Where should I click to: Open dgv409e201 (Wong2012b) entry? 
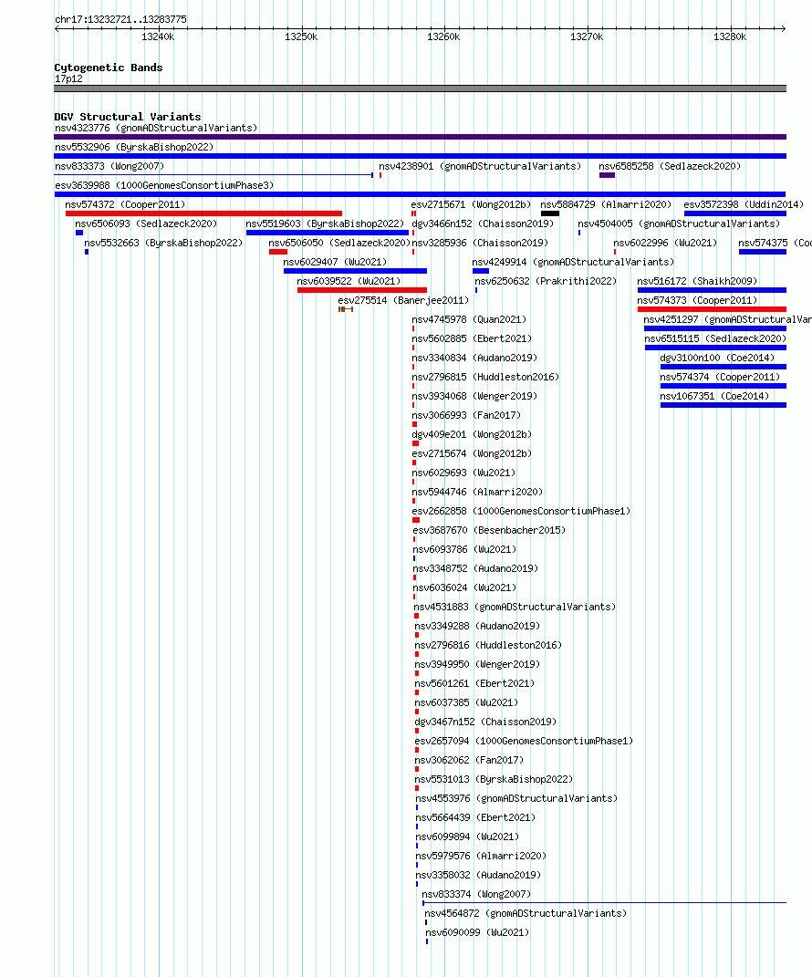(x=472, y=435)
